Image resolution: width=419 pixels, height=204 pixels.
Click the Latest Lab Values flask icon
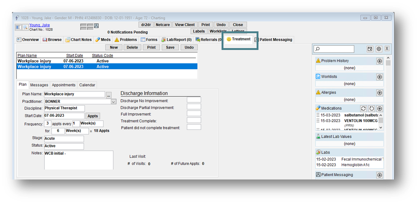point(318,136)
